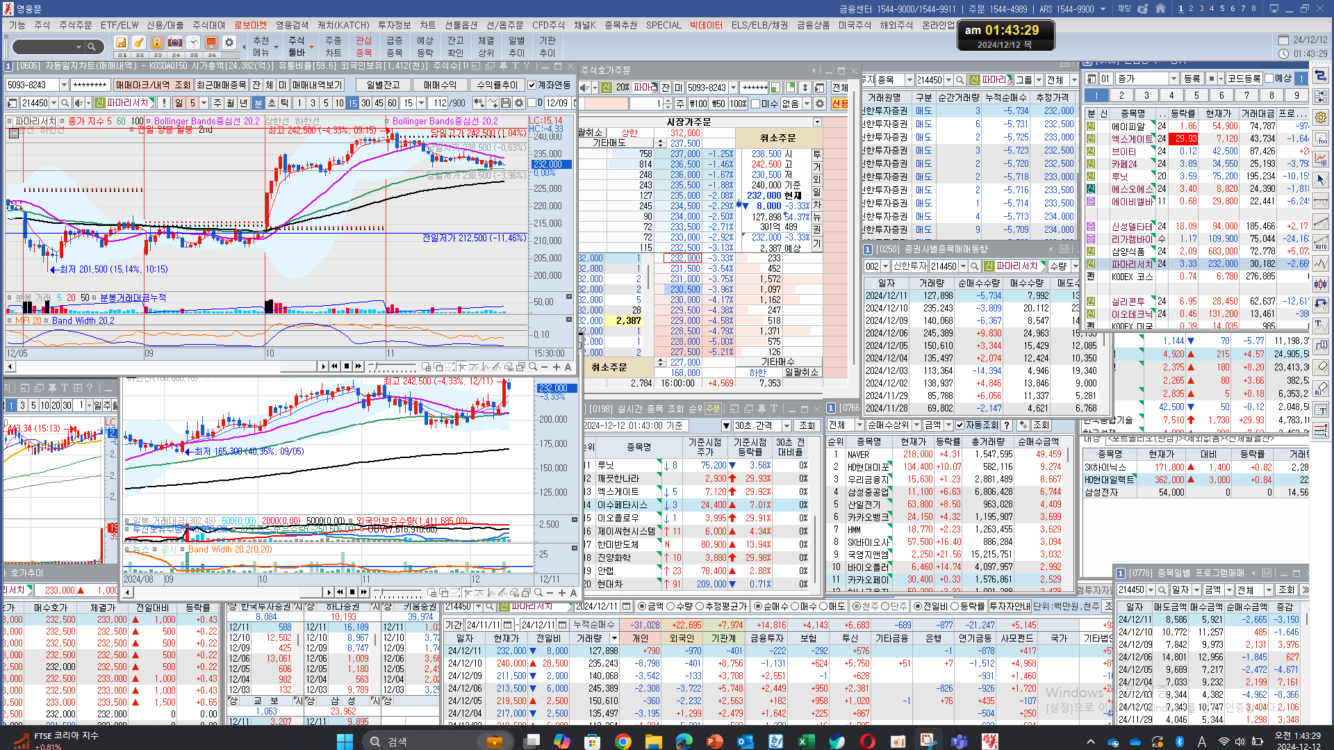Click the 투자자안내 button

[1010, 606]
